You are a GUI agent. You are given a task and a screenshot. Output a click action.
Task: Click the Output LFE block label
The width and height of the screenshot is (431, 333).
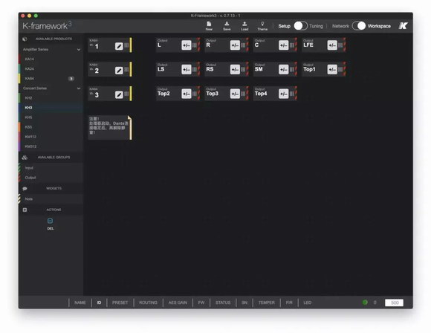(308, 45)
